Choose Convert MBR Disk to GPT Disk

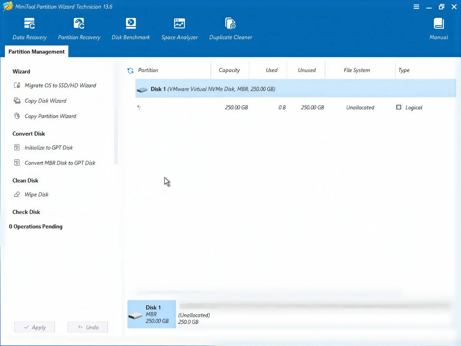60,163
